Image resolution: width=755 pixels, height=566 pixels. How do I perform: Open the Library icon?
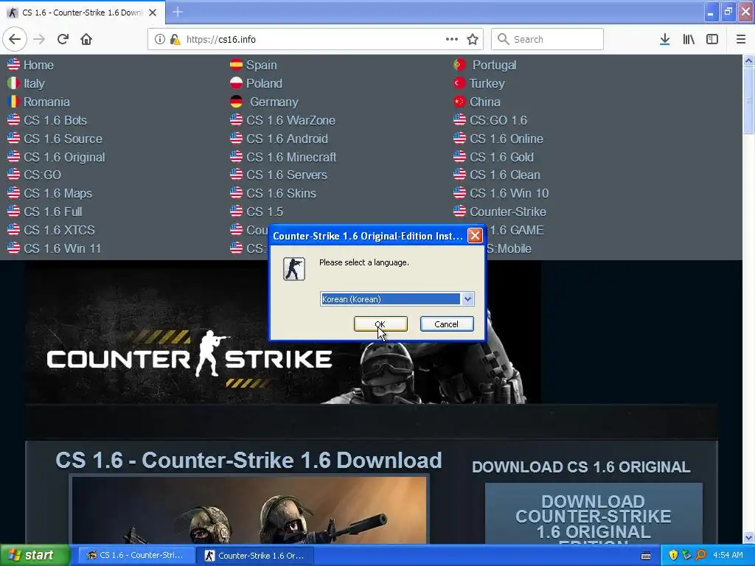point(689,40)
